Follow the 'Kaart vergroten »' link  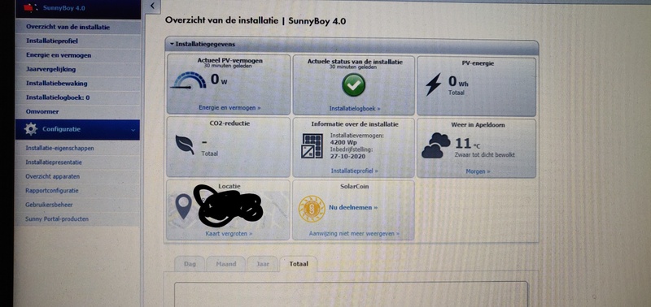tap(229, 234)
